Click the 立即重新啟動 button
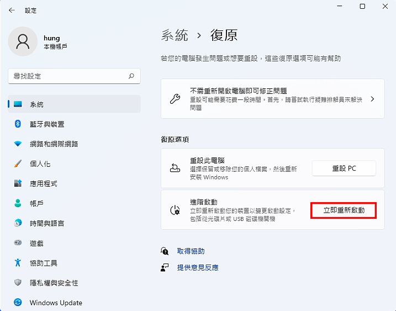Screen dimensions: 396x311 344,210
